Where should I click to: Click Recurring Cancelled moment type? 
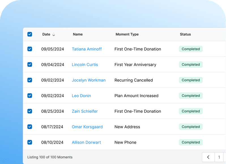134,80
